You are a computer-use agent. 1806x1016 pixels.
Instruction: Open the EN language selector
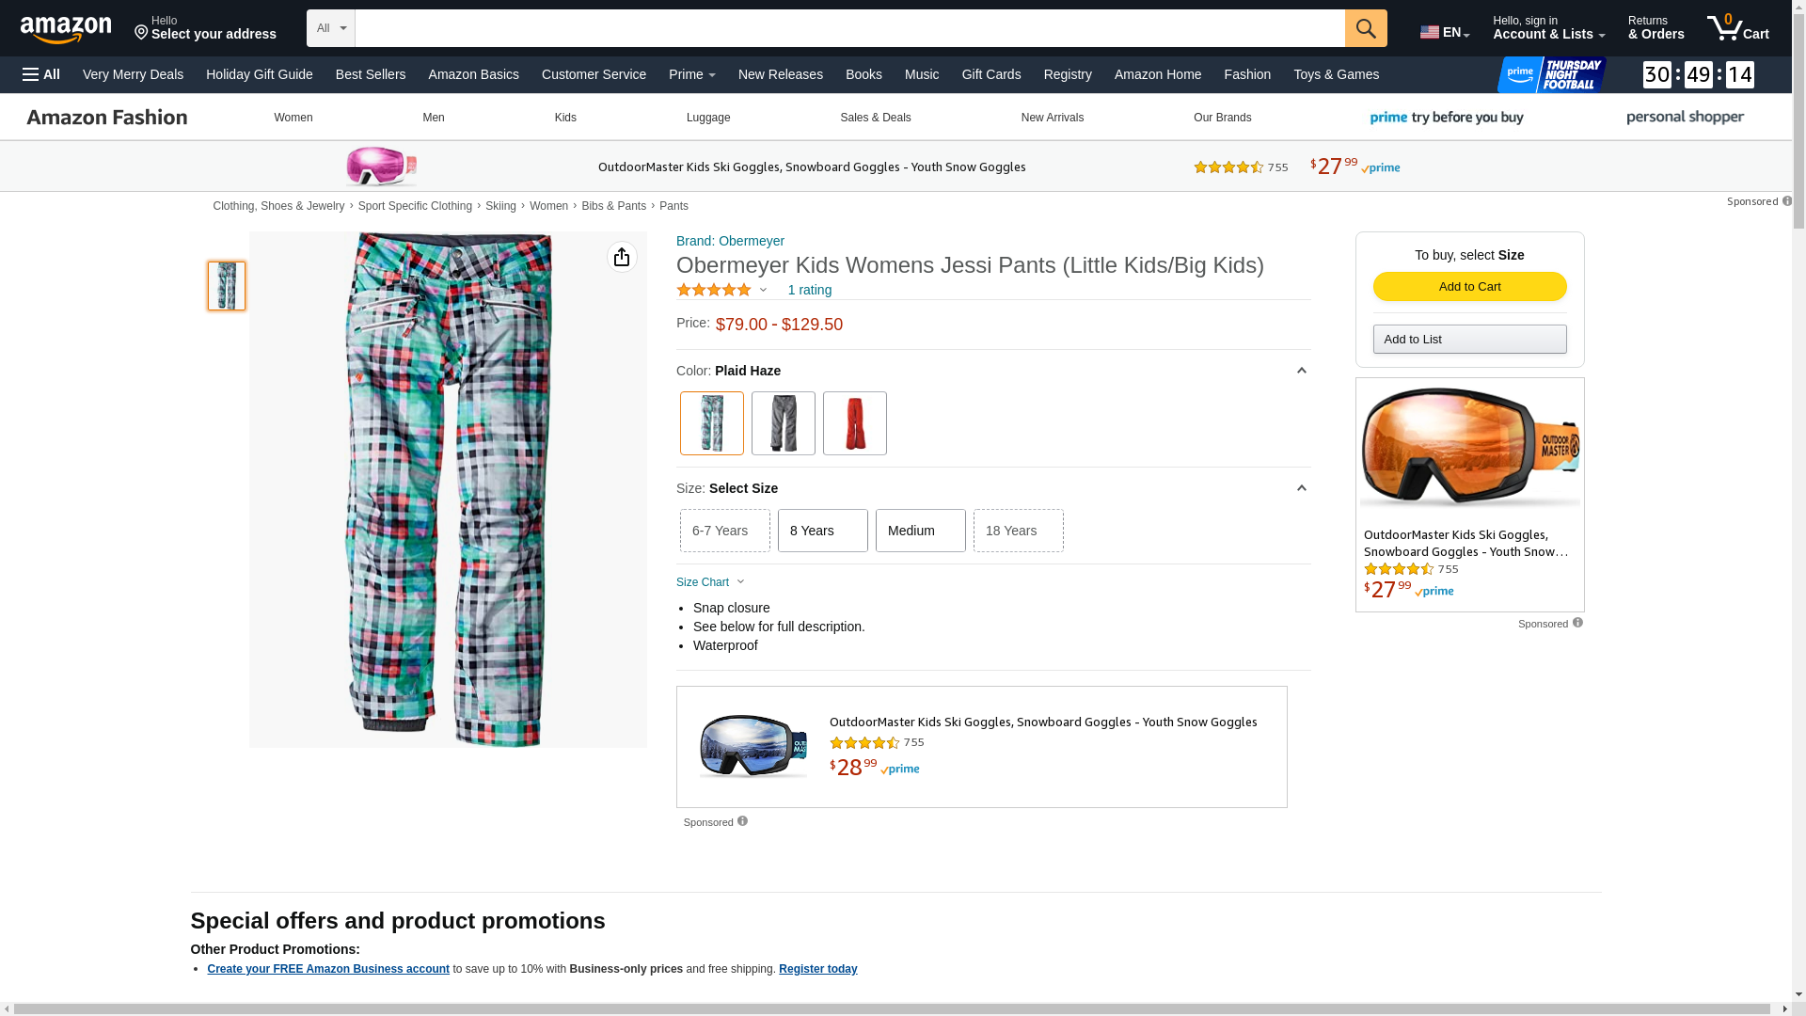click(1444, 32)
